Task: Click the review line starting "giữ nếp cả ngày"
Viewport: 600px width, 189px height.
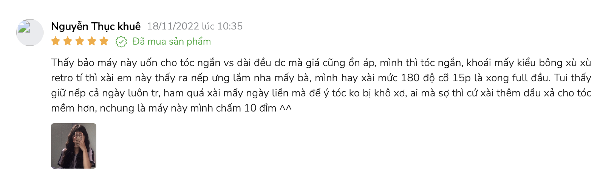Action: (321, 93)
